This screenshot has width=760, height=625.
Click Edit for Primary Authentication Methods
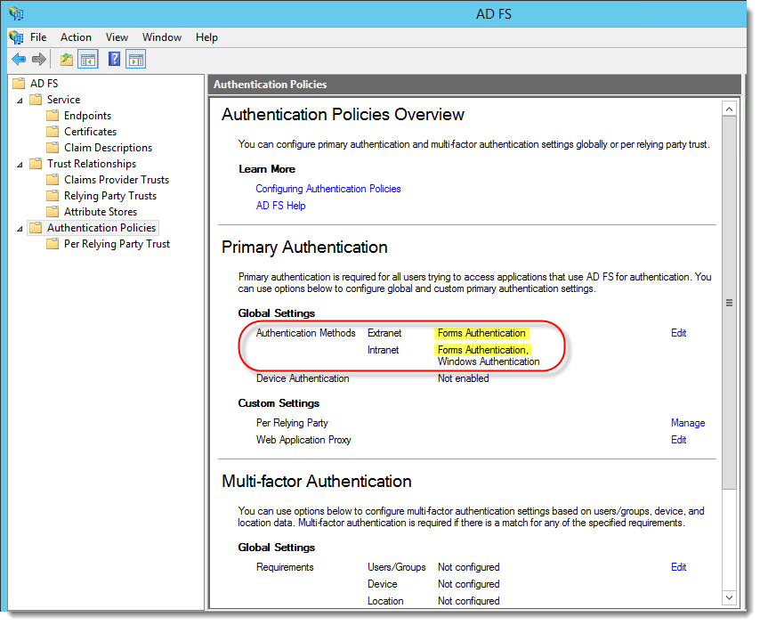tap(678, 333)
